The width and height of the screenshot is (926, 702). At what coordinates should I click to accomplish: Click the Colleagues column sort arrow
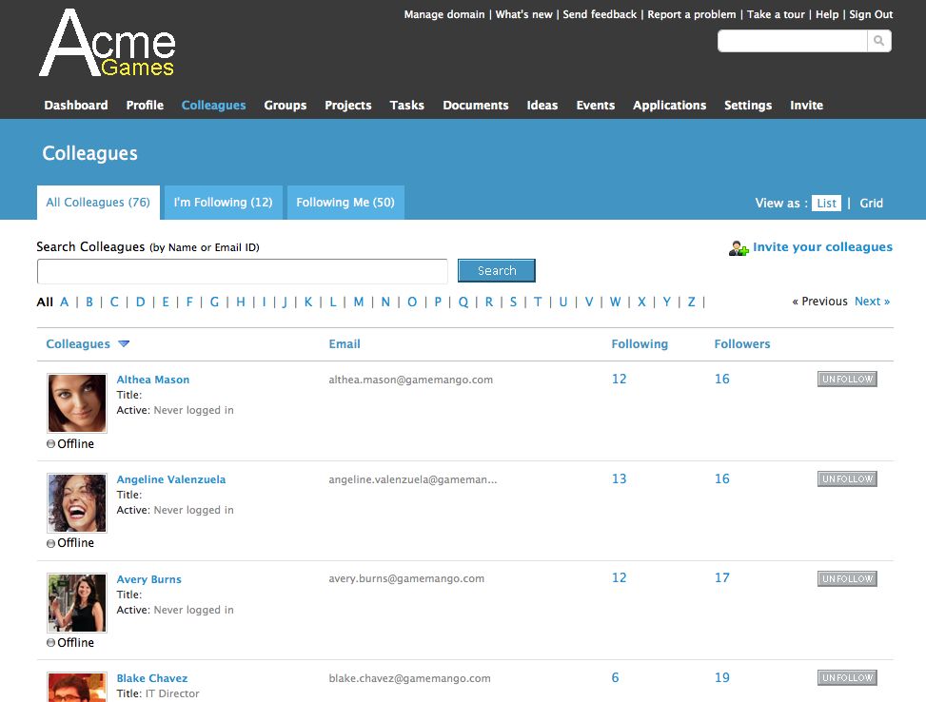[124, 344]
